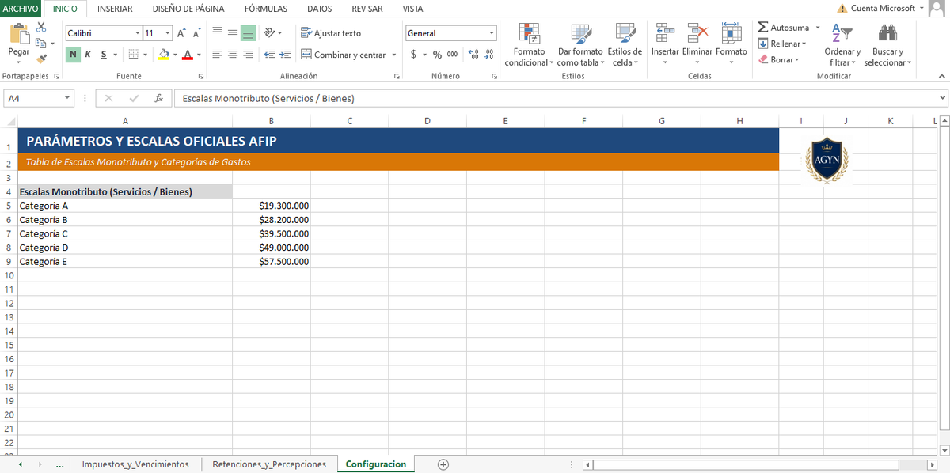
Task: Open Dar formato como tabla gallery
Action: tap(580, 45)
